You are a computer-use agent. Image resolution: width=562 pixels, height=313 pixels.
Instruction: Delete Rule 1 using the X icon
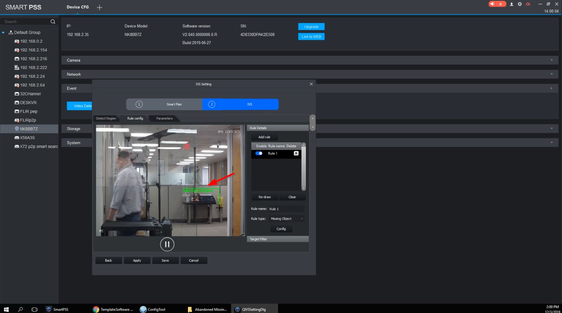pos(296,153)
